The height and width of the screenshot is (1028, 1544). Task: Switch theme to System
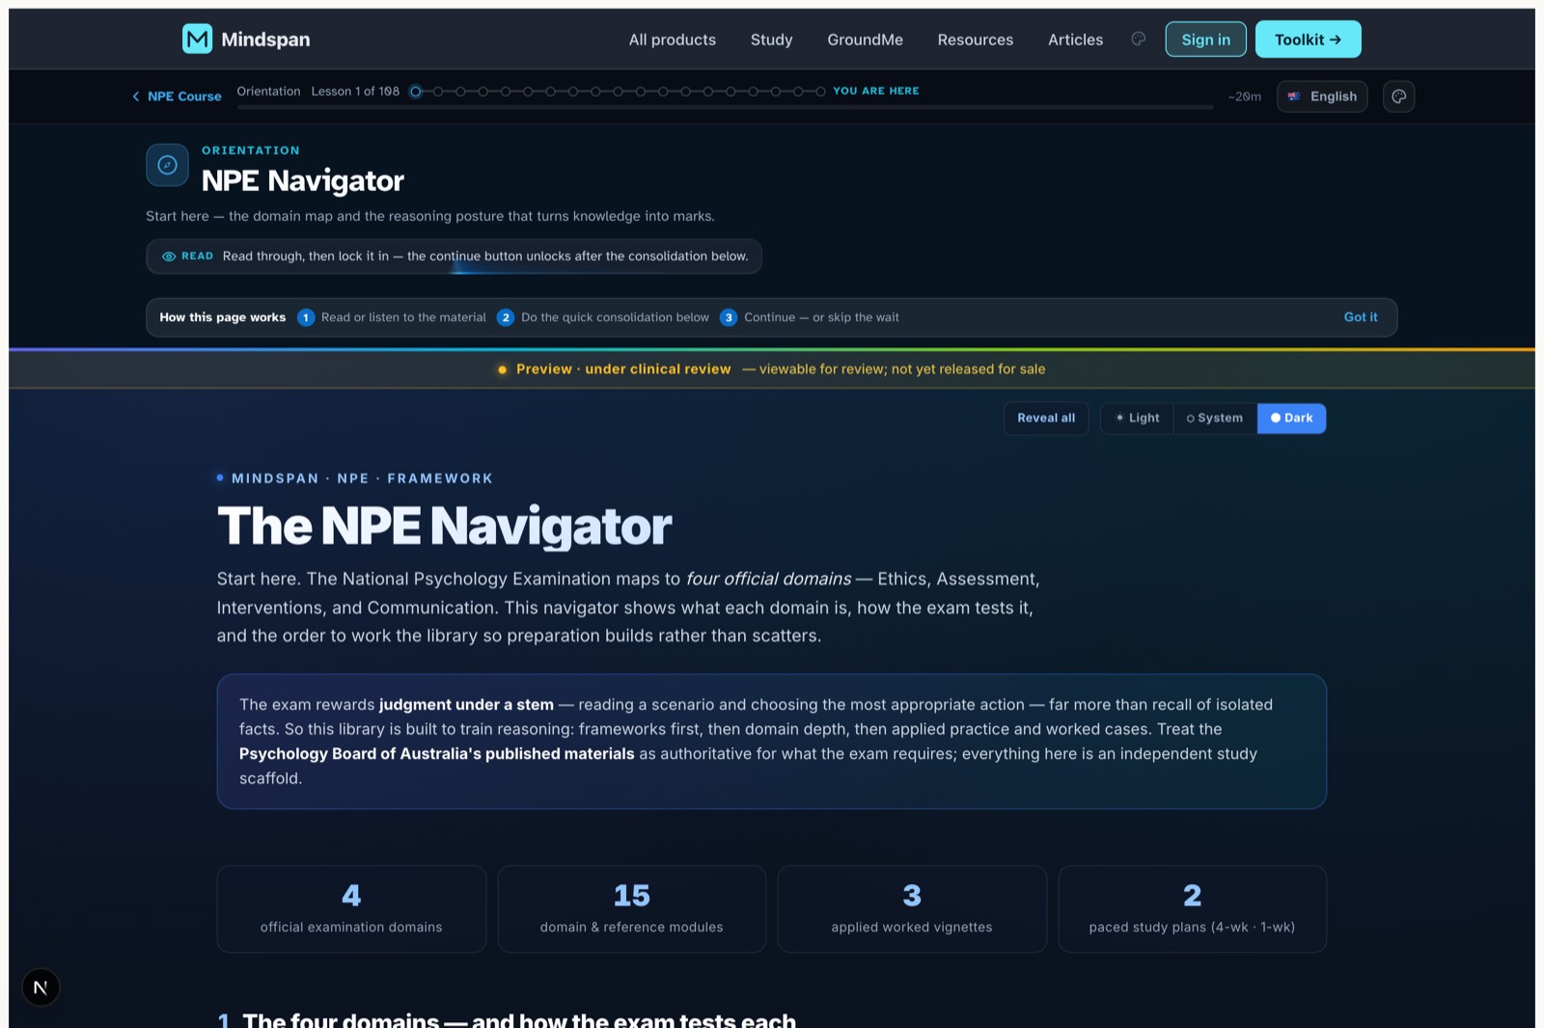[1215, 419]
